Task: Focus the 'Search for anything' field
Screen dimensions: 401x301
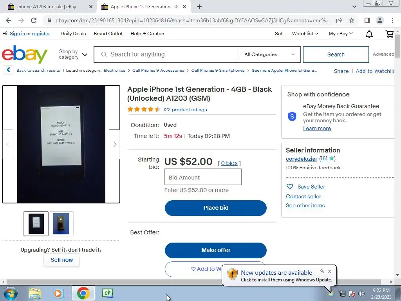Action: pyautogui.click(x=166, y=54)
